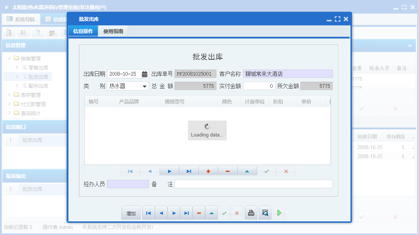Go to the next record in the detail grid
Viewport: 419px width, 235px height.
[x=169, y=171]
